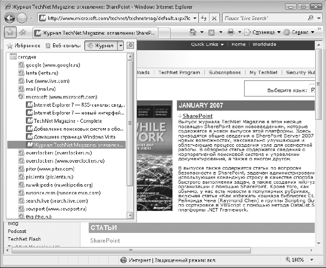
Task: Click the horizontal page scrollbar thumb
Action: point(131,250)
